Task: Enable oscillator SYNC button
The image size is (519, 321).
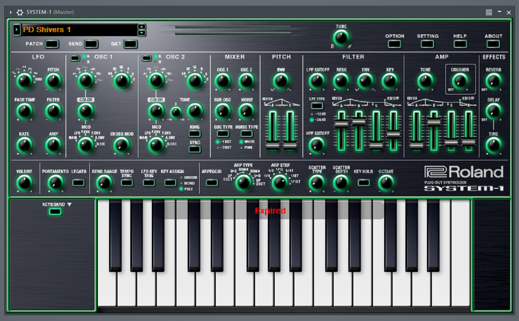Action: point(195,149)
